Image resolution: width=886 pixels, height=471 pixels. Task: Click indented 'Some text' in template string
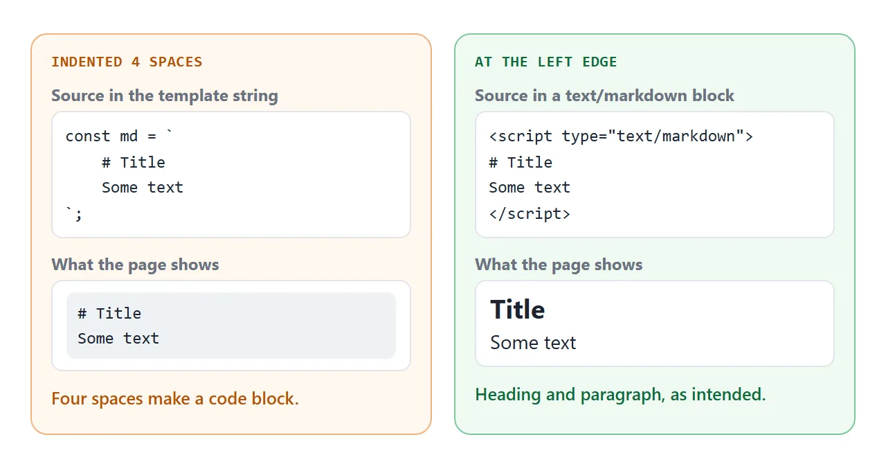pos(143,188)
